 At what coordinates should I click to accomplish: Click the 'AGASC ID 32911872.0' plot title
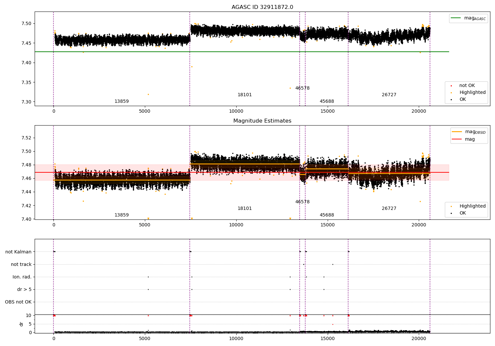click(262, 7)
